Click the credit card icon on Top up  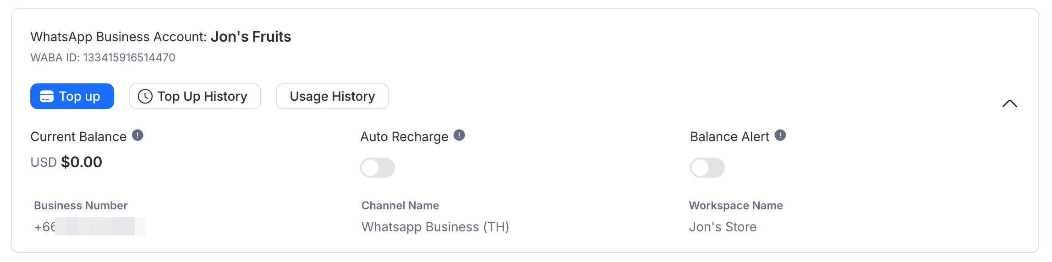[47, 96]
